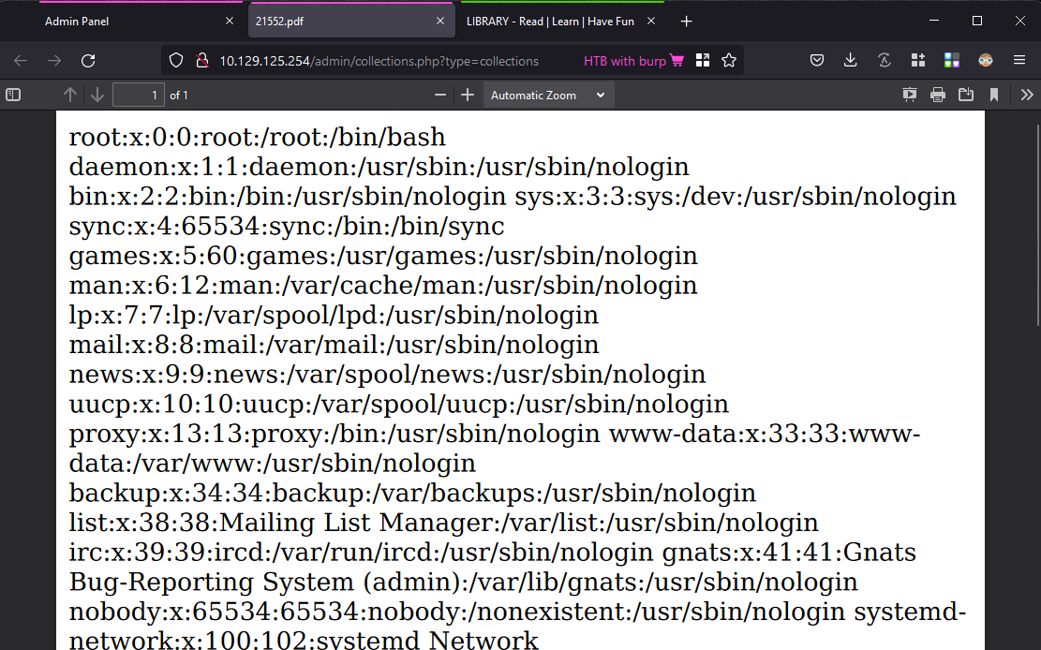Open the Automatic Zoom dropdown
The height and width of the screenshot is (650, 1041).
[x=548, y=95]
